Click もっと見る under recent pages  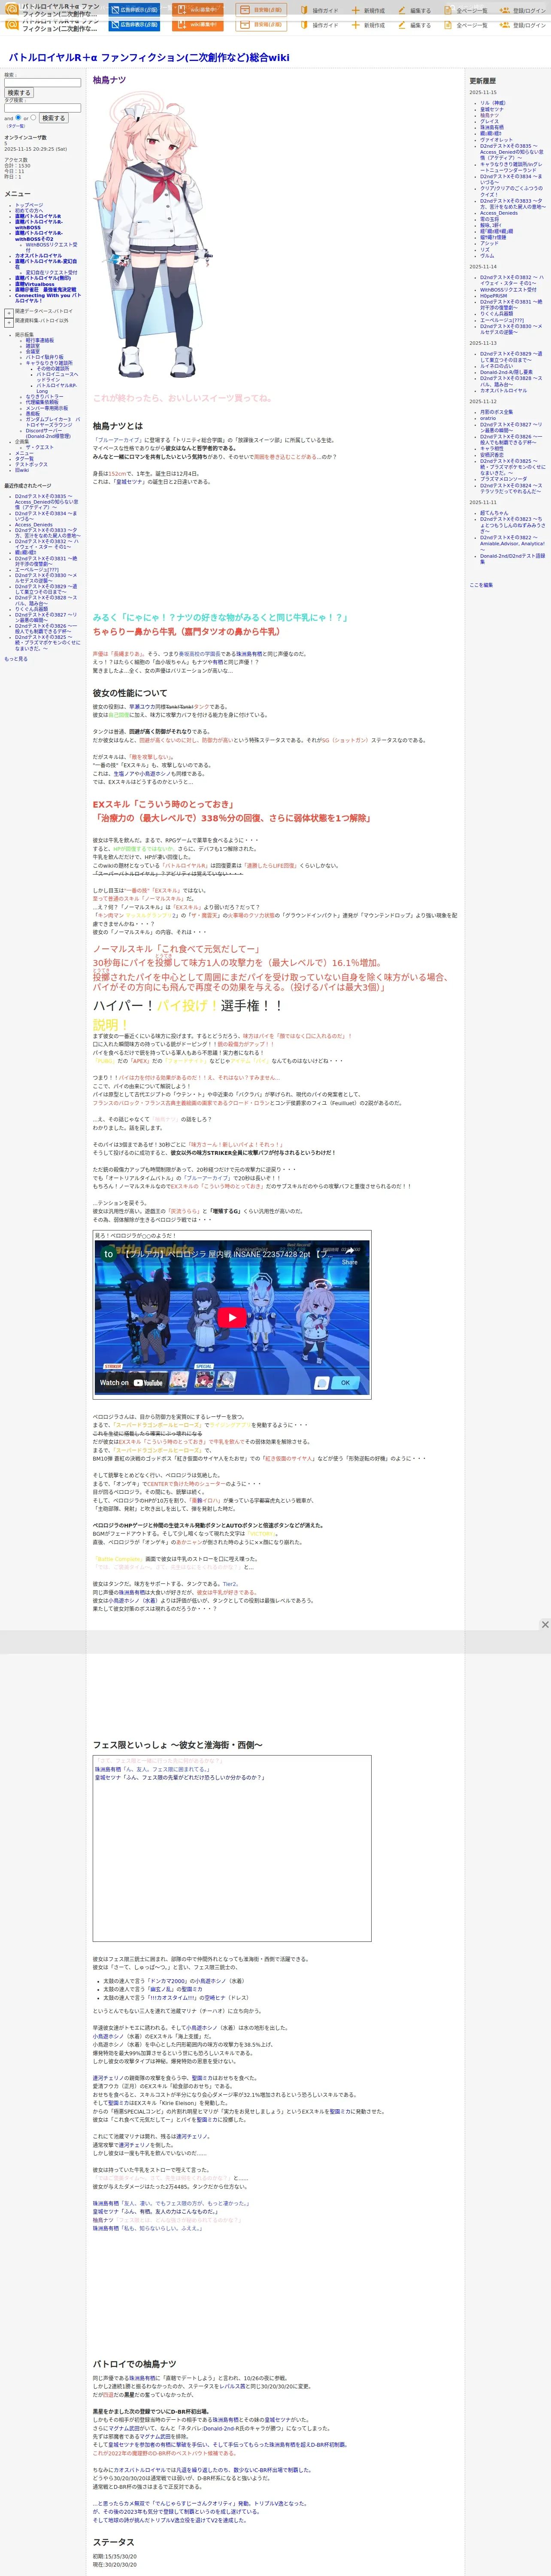[x=16, y=659]
